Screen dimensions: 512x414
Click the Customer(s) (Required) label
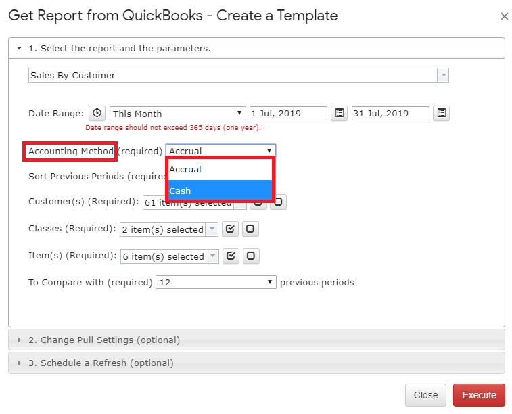point(84,202)
